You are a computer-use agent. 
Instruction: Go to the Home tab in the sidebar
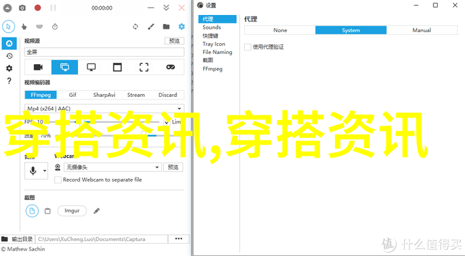tap(9, 44)
